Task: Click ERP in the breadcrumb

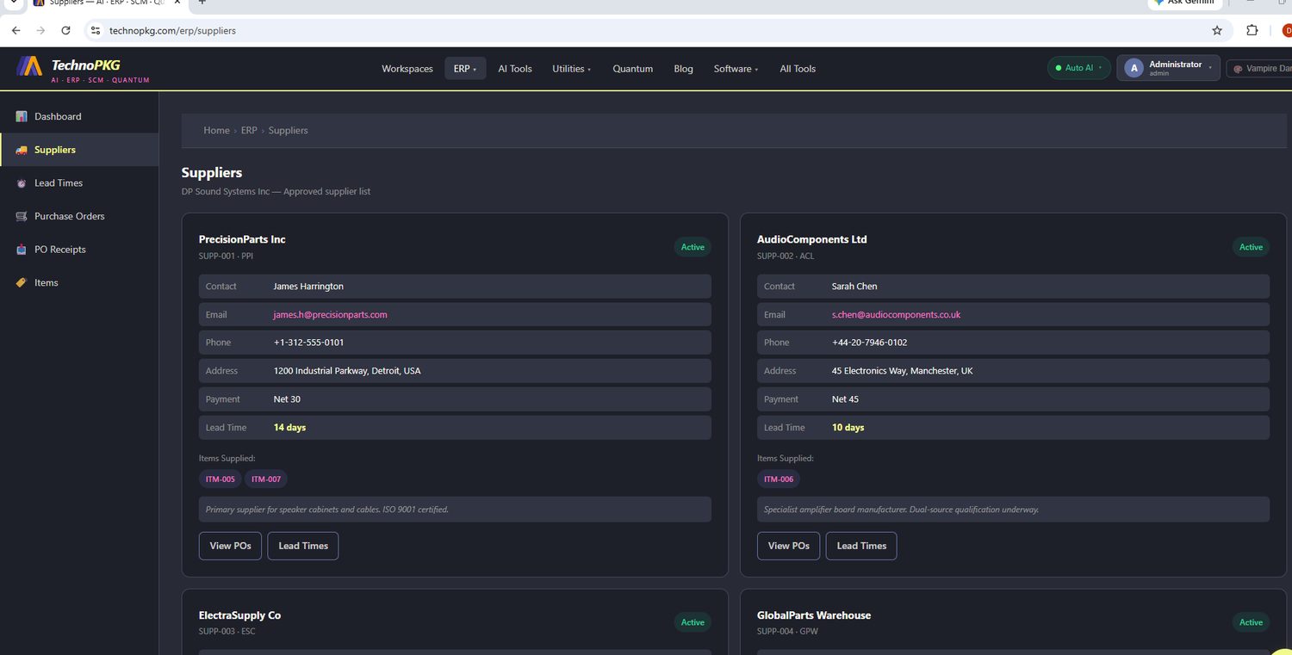Action: tap(249, 131)
